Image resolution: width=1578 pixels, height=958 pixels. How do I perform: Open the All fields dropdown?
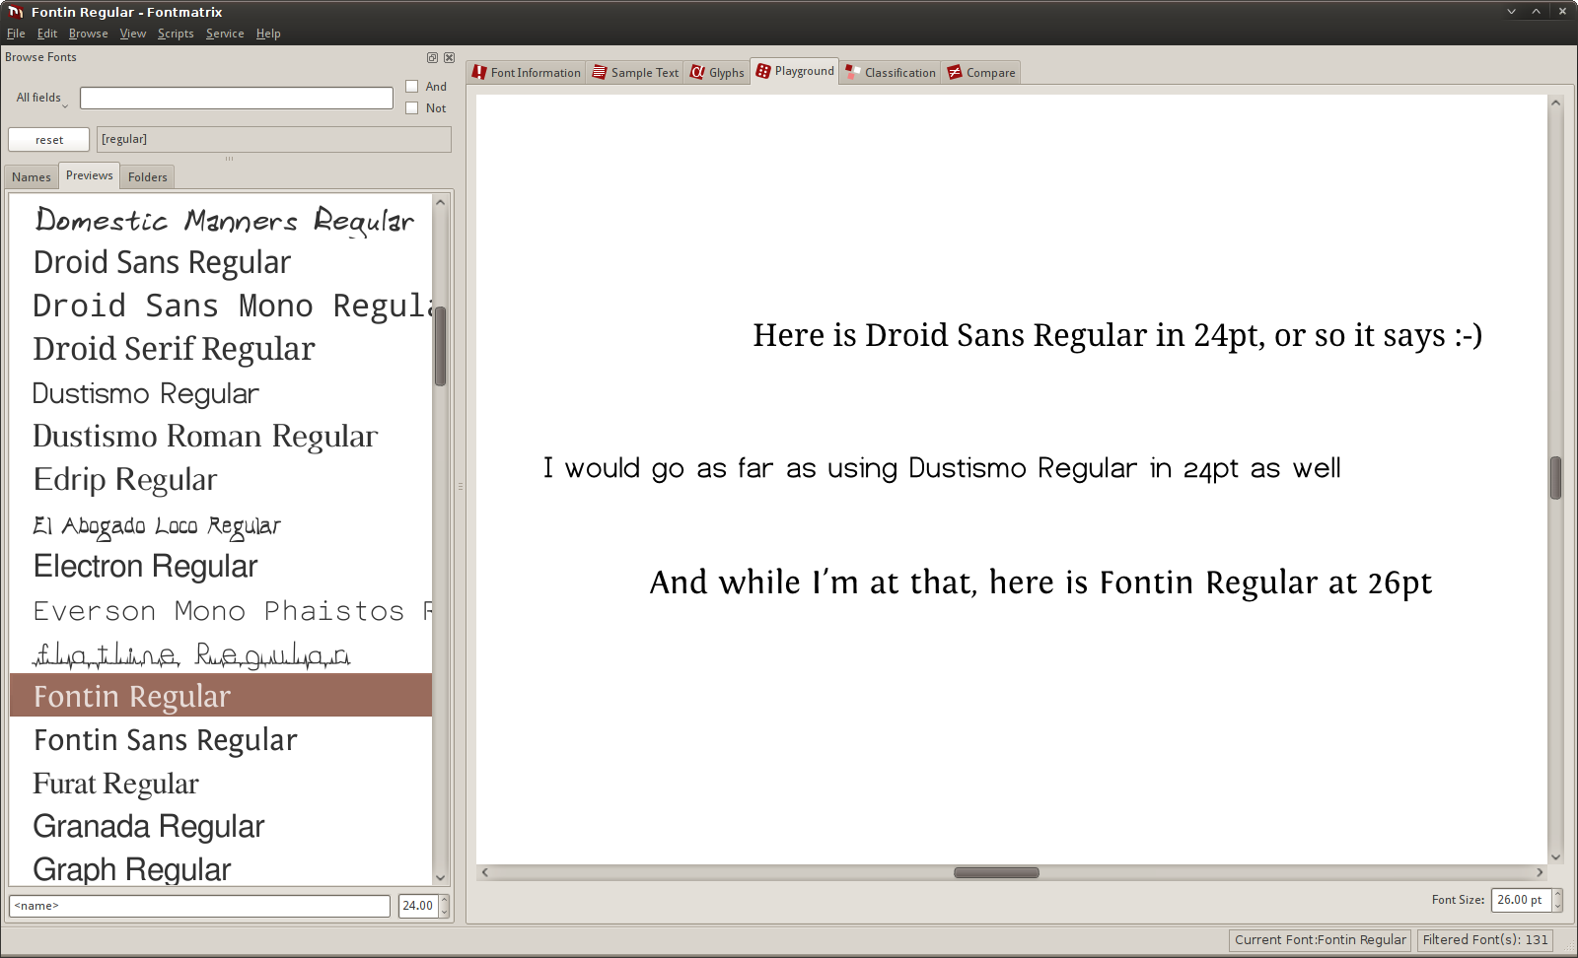point(41,98)
